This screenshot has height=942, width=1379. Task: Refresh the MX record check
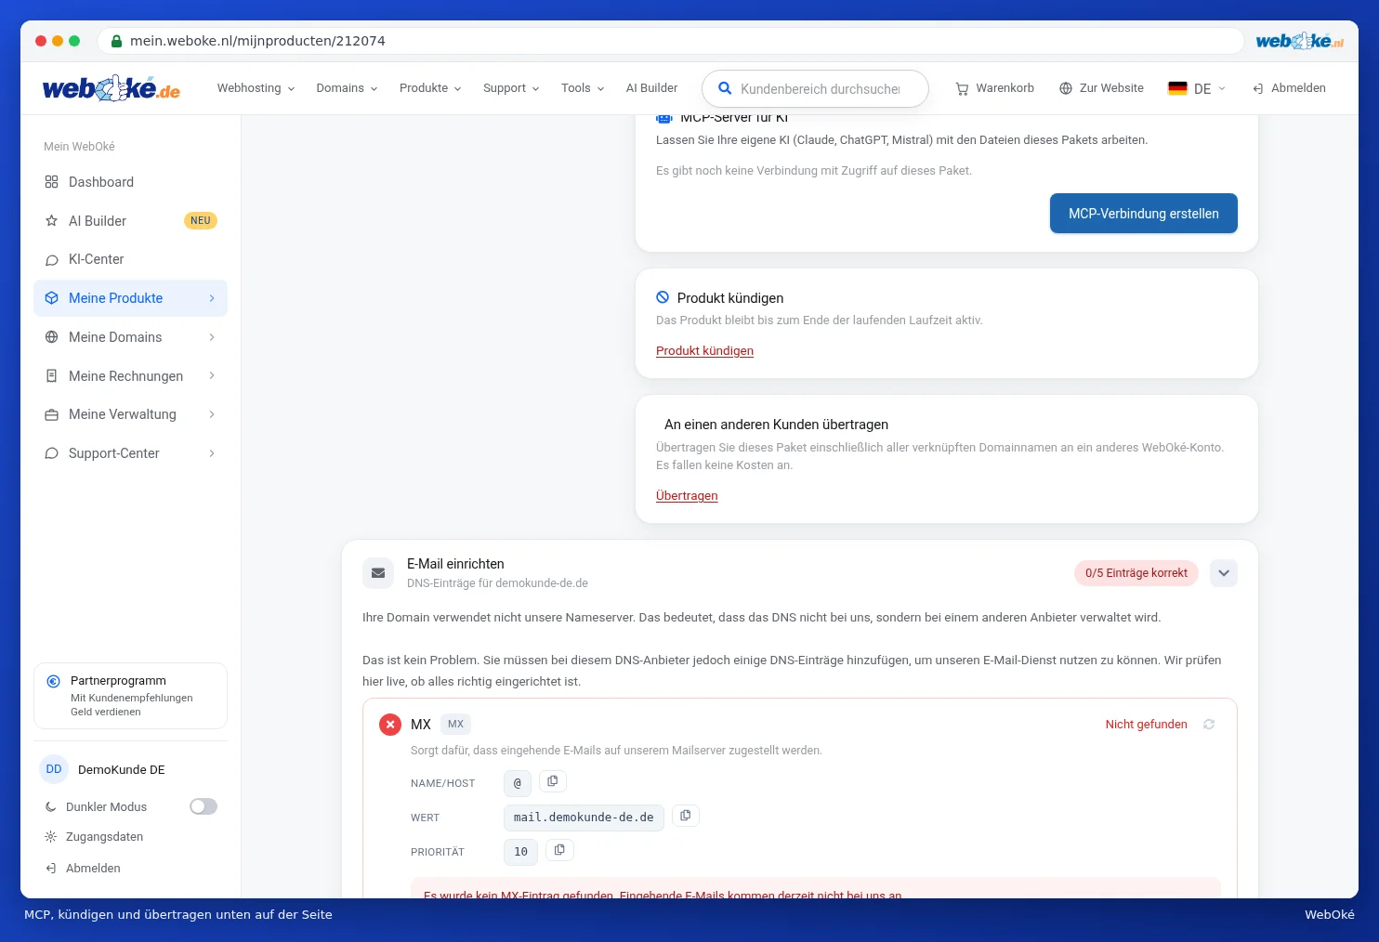click(x=1209, y=725)
